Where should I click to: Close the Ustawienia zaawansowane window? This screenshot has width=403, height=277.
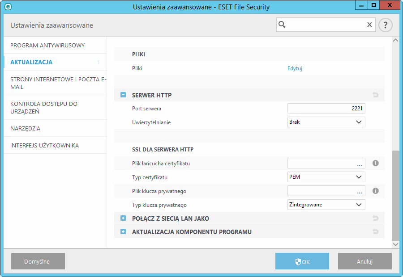tap(390, 5)
